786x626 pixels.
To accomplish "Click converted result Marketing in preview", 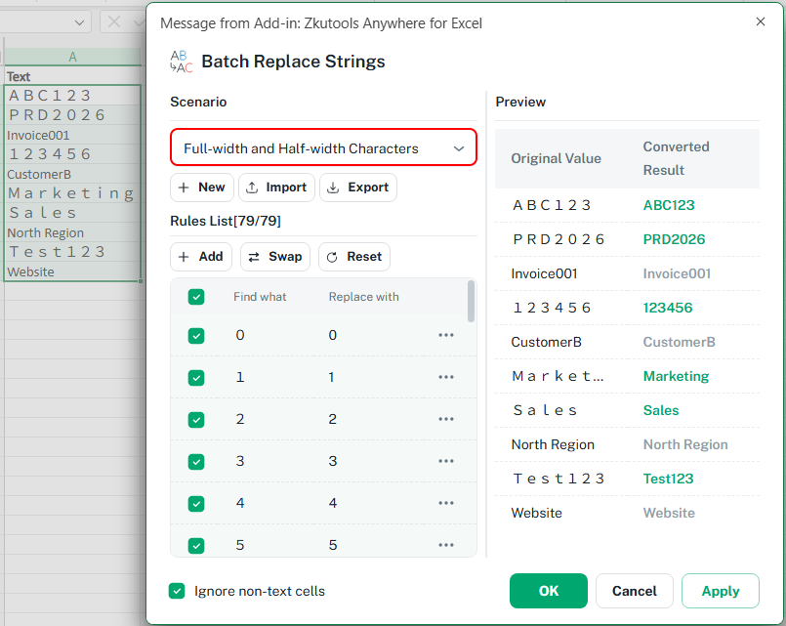I will [677, 376].
